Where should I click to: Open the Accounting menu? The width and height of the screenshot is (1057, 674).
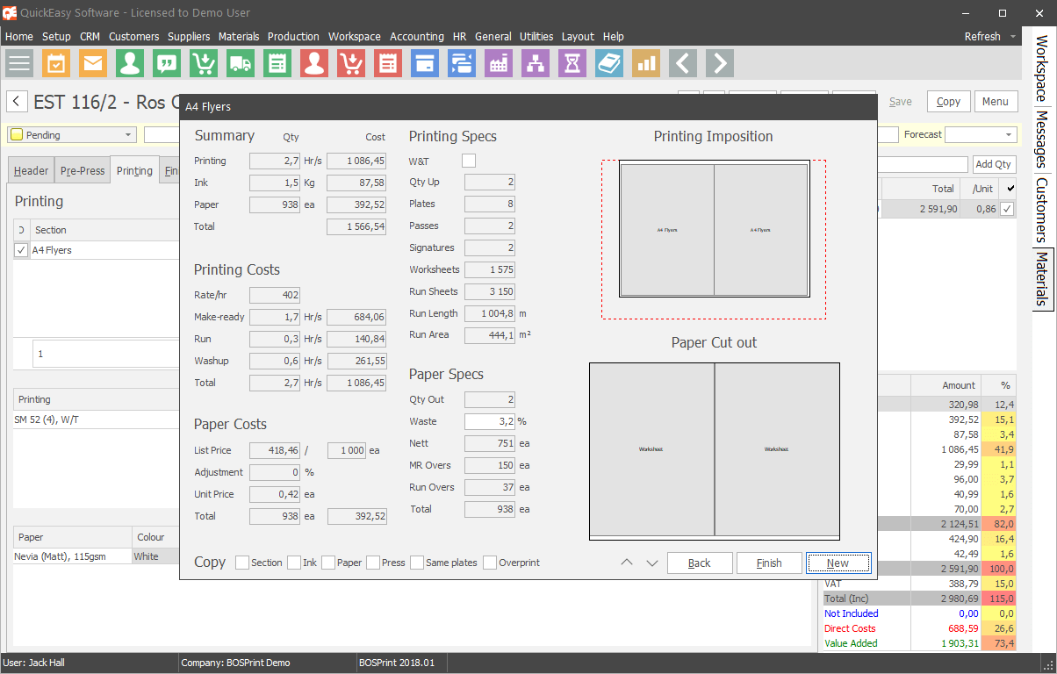click(417, 37)
